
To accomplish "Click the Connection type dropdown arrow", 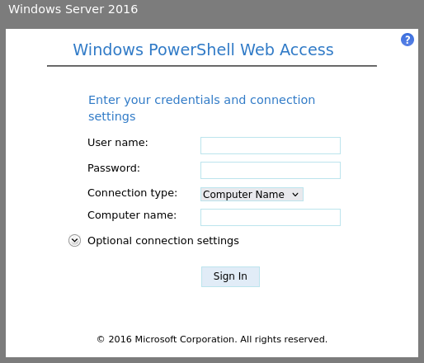I will [x=295, y=195].
